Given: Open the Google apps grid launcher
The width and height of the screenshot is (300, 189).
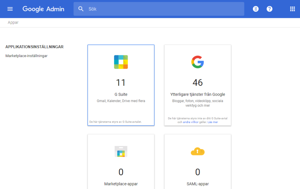Looking at the screenshot, I should [x=292, y=9].
